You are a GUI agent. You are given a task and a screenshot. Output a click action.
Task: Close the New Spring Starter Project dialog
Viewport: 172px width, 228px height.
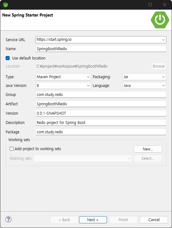pyautogui.click(x=165, y=5)
